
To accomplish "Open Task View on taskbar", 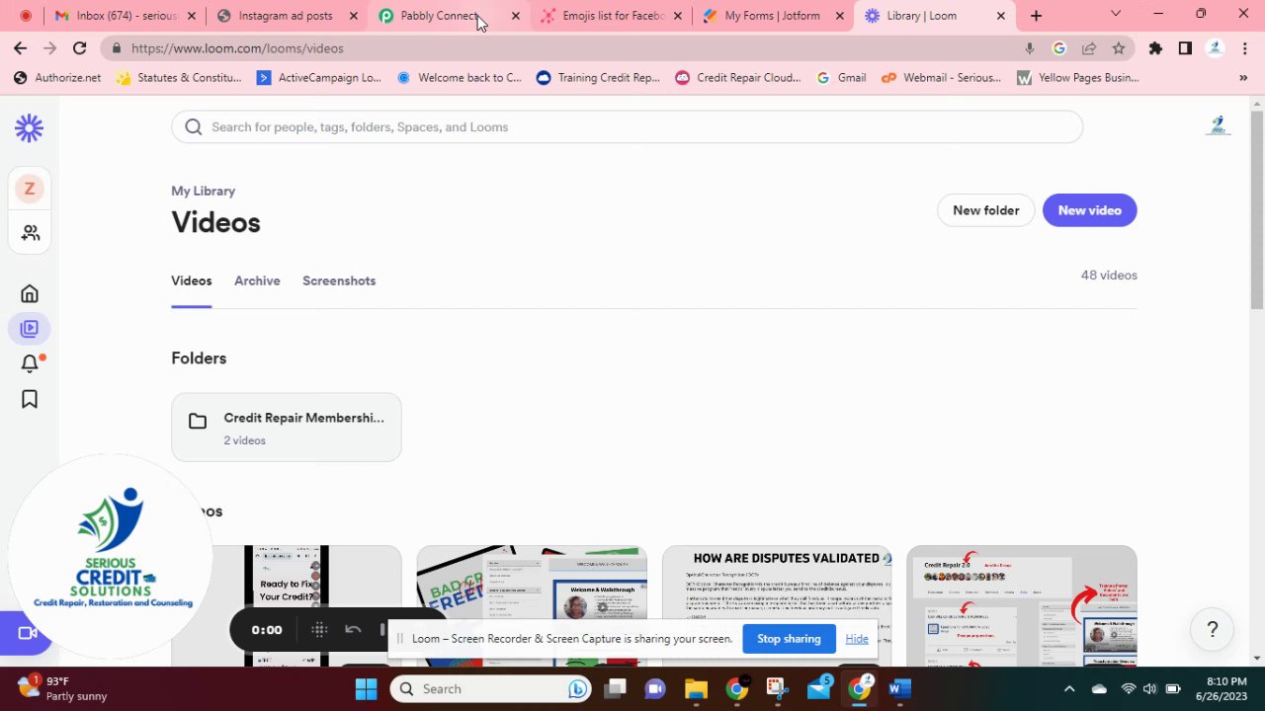I will pos(616,688).
